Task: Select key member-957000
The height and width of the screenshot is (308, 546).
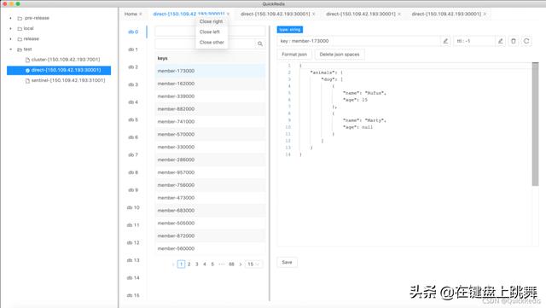Action: tap(210, 173)
